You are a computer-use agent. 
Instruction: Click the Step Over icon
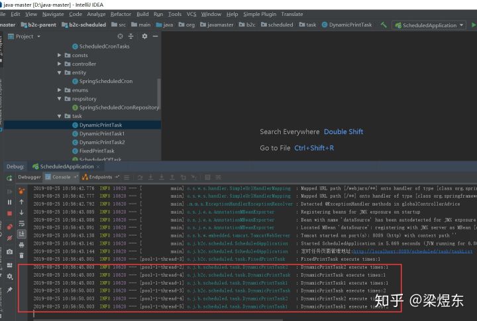[140, 177]
